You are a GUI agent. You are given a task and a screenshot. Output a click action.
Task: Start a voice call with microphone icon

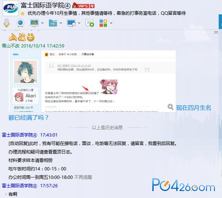7,23
